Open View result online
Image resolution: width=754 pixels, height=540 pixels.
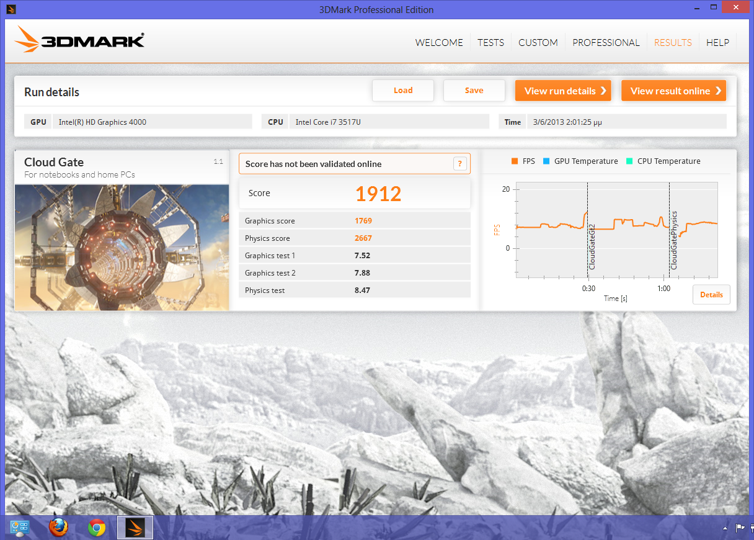coord(673,91)
